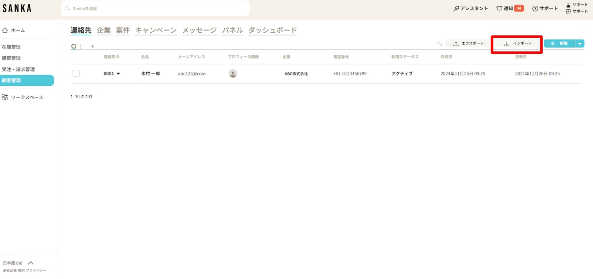
Task: Expand the dropdown arrow next to 0001
Action: click(118, 74)
